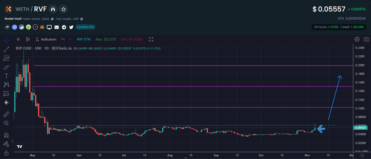371x159 pixels.
Task: Open project website monitor icon
Action: pos(49,27)
